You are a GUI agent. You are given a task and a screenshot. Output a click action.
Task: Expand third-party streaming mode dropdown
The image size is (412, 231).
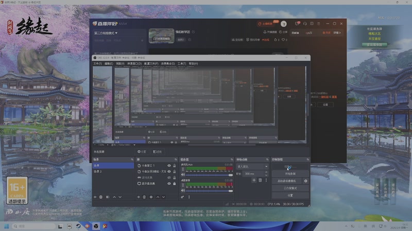106,33
